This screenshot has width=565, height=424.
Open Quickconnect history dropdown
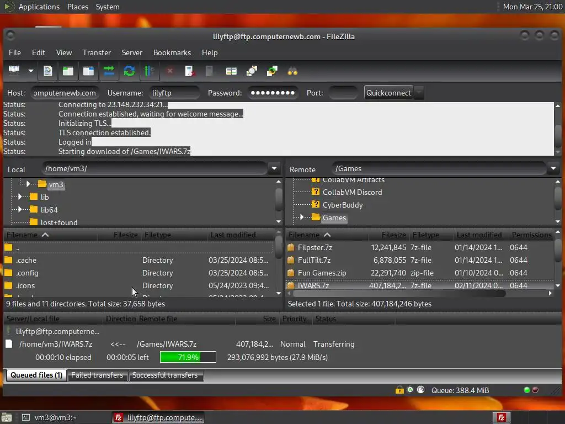point(419,93)
